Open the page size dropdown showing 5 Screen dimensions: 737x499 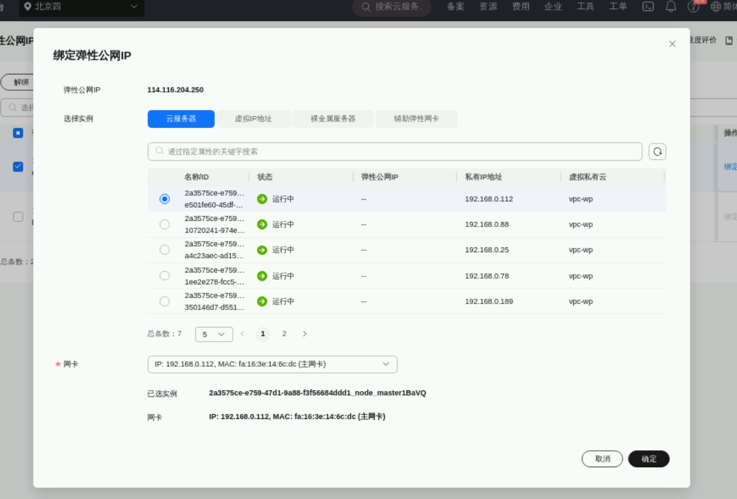coord(214,334)
